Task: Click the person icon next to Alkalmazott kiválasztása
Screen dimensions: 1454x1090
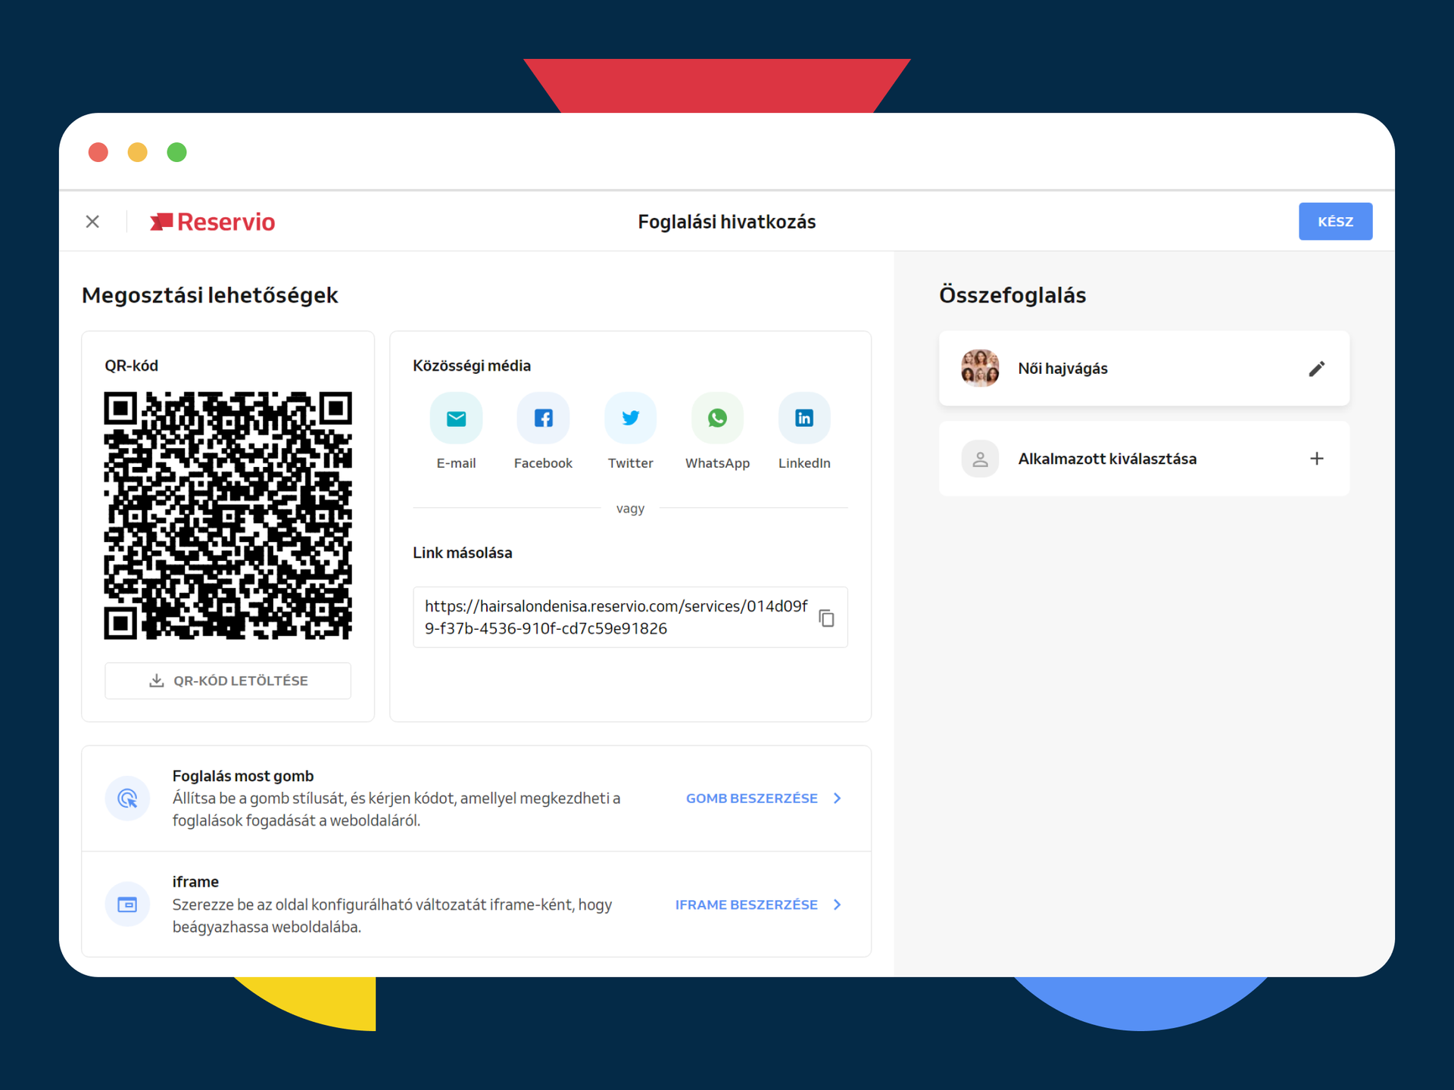Action: [980, 458]
